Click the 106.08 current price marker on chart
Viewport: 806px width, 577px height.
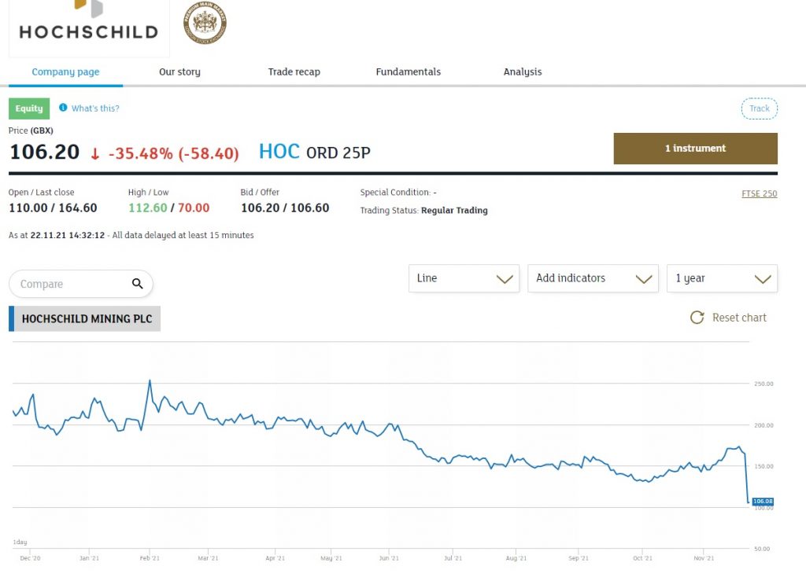pyautogui.click(x=763, y=502)
